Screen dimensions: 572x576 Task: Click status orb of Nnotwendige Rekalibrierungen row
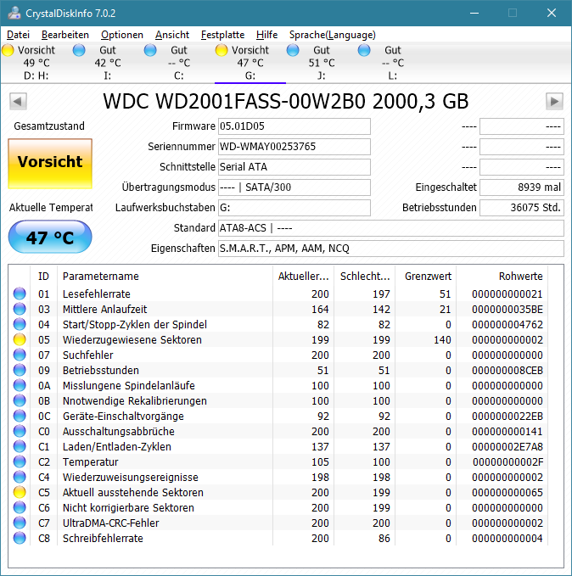20,400
